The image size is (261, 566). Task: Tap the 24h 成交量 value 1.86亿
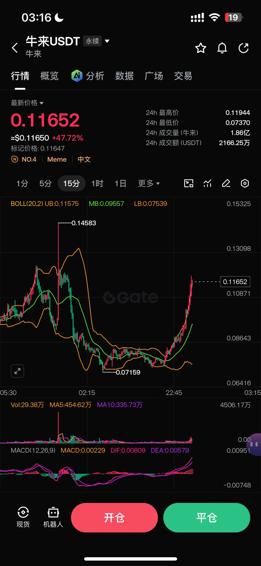pos(240,133)
